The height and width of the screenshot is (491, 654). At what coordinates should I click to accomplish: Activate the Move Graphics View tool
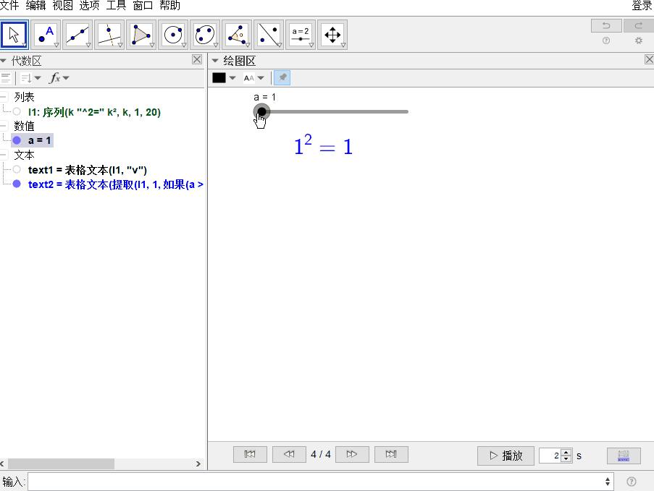coord(332,34)
